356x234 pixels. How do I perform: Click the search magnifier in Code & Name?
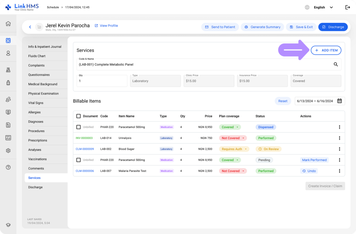click(335, 64)
